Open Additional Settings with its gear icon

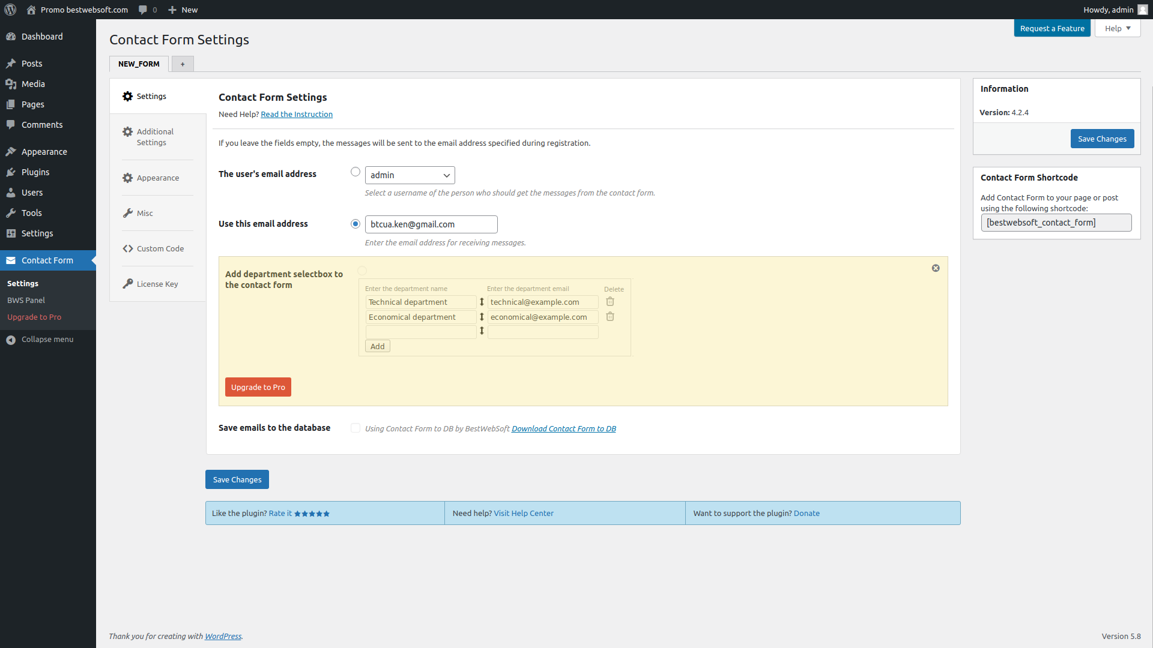pos(155,137)
